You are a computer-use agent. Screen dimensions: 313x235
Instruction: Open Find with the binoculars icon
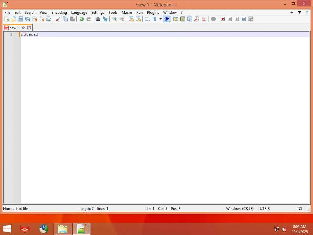[98, 19]
